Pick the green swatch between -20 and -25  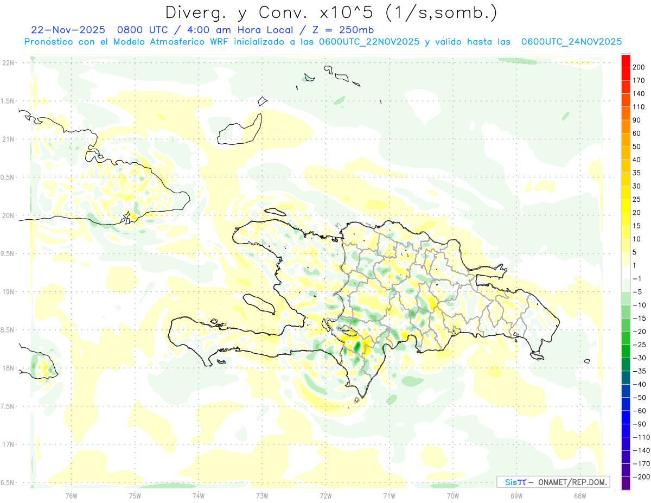click(626, 338)
